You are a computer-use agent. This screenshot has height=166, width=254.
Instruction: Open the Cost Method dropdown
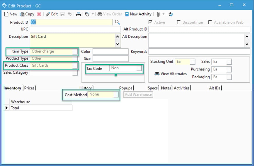coord(116,94)
